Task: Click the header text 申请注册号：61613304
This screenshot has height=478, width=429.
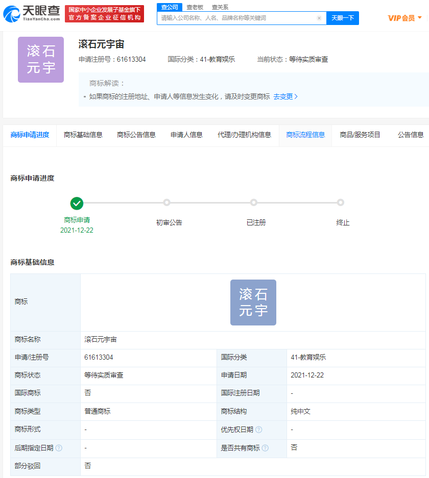Action: pyautogui.click(x=112, y=60)
